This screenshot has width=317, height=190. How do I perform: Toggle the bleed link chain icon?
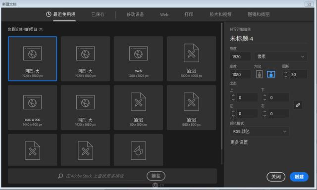pyautogui.click(x=298, y=105)
